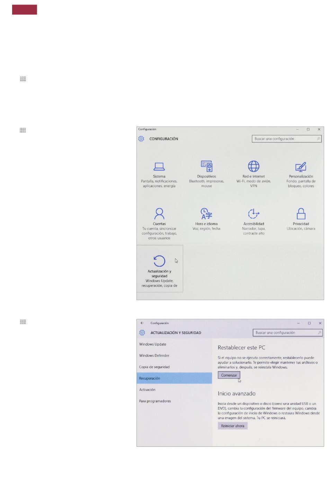Click the 'Restablecer este PC' heading
The image size is (329, 490).
[x=241, y=347]
